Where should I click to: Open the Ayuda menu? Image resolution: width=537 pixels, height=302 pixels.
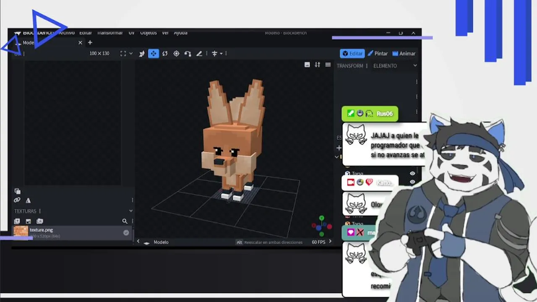[x=180, y=33]
